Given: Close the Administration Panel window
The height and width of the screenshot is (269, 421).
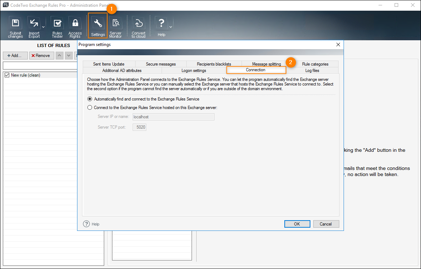Looking at the screenshot, I should pos(413,5).
